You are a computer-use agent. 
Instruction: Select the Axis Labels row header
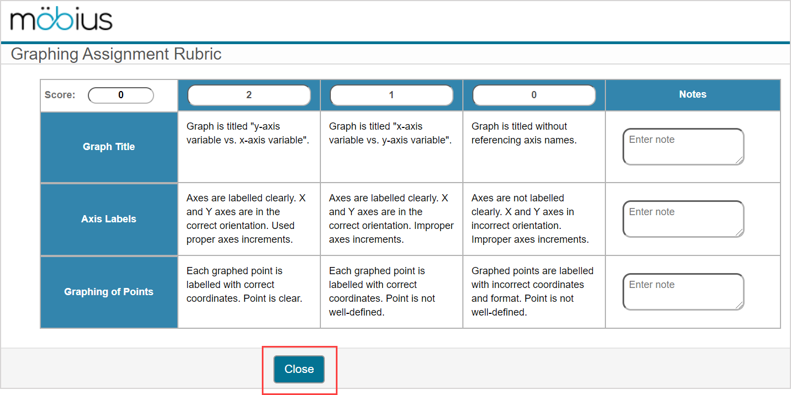[x=108, y=219]
